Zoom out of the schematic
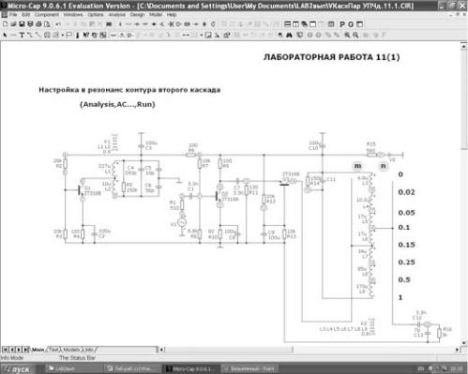The image size is (468, 374). point(355,35)
